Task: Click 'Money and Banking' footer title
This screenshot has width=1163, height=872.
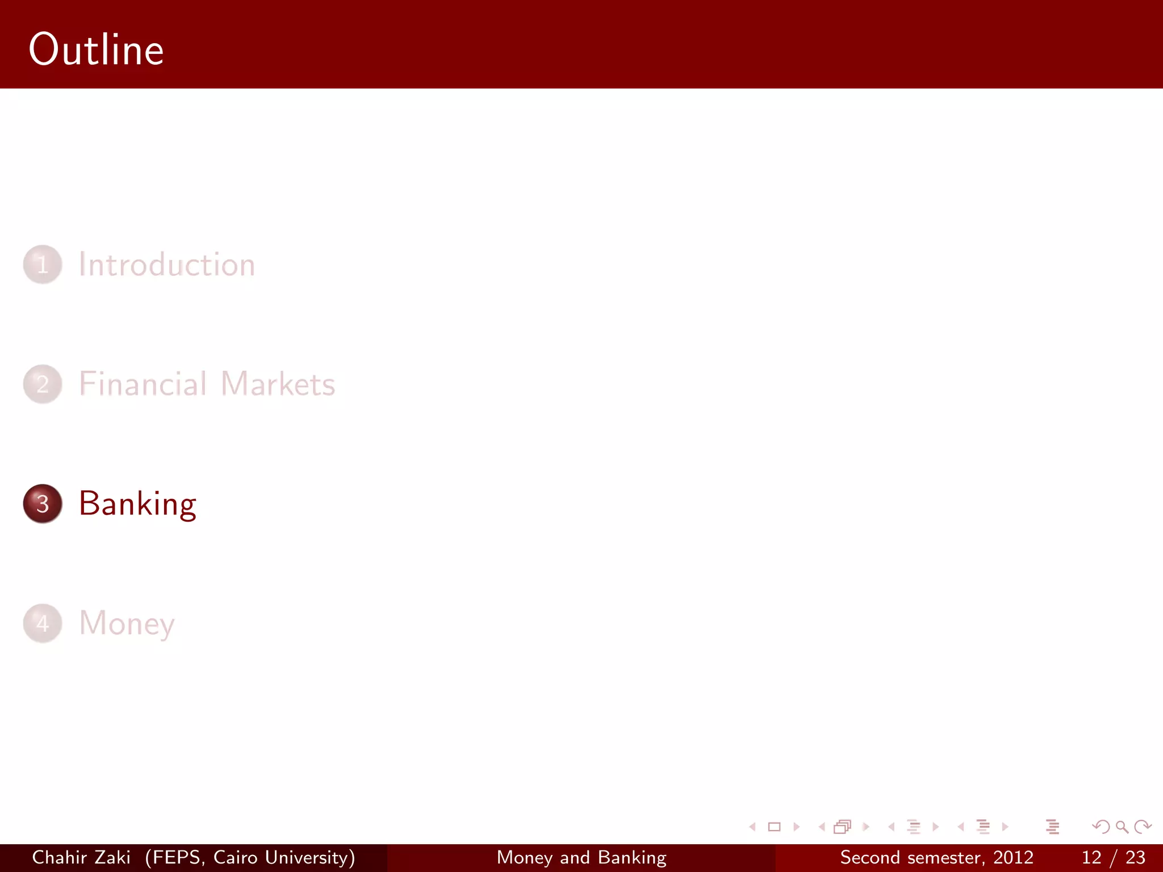Action: pyautogui.click(x=581, y=857)
